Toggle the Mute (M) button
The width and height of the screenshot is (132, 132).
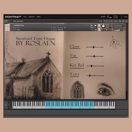(x=99, y=30)
